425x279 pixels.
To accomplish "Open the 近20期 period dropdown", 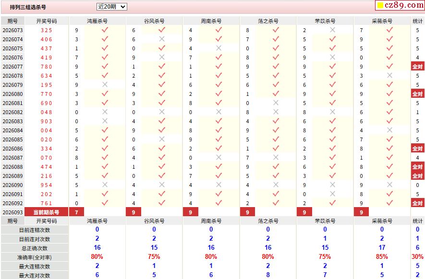I will pyautogui.click(x=111, y=7).
